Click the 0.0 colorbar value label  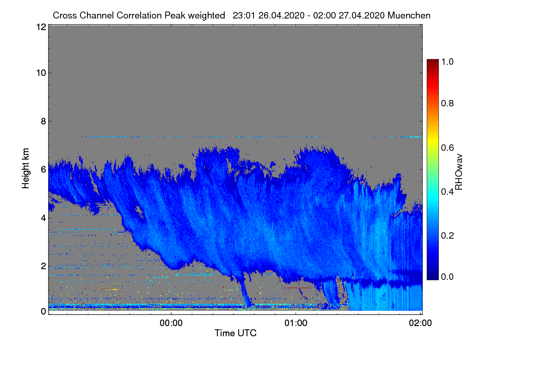448,277
